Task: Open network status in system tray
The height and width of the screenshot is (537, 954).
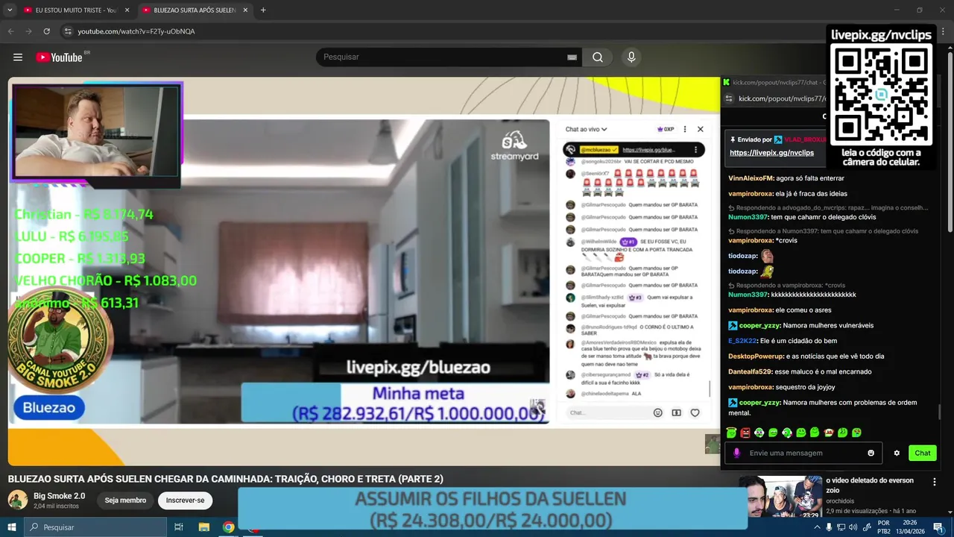Action: pyautogui.click(x=841, y=527)
